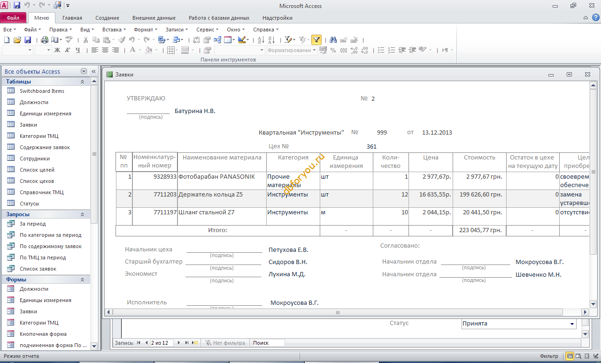
Task: Switch to the Создание ribbon tab
Action: click(108, 18)
